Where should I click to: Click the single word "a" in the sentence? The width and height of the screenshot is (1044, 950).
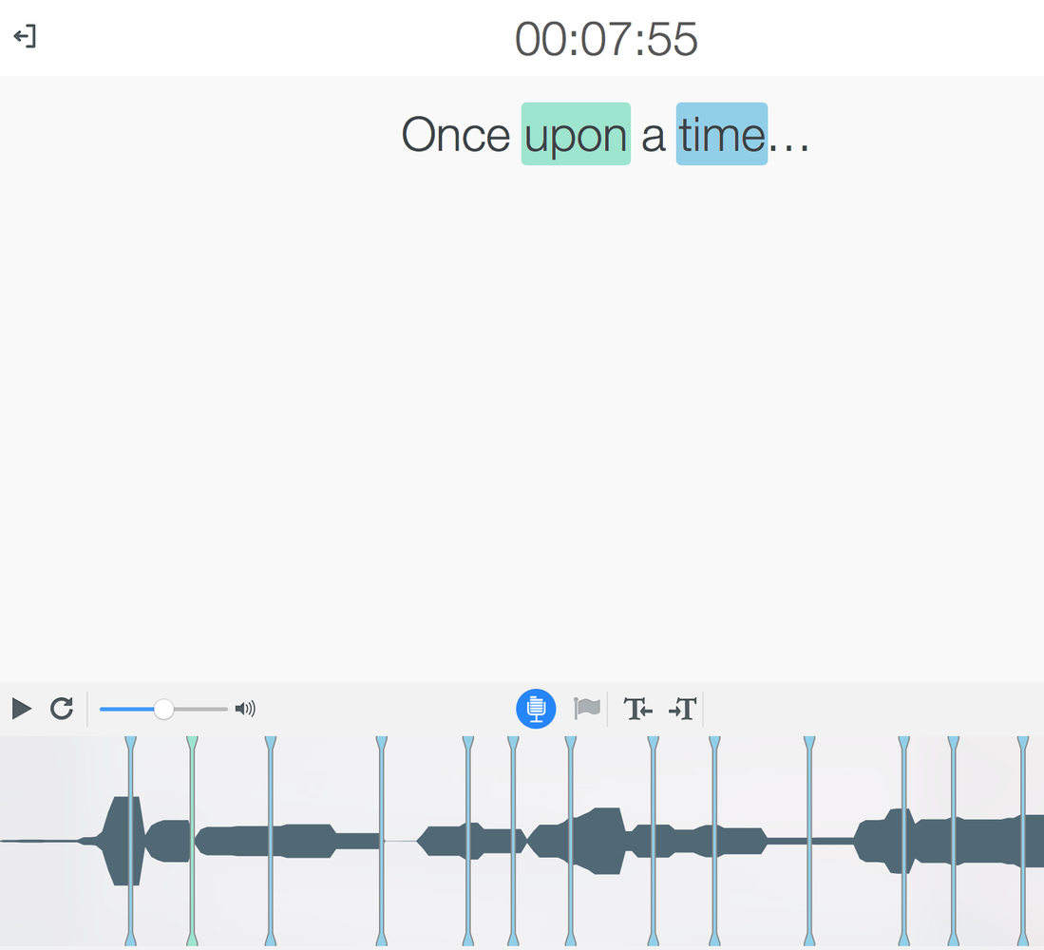tap(654, 136)
